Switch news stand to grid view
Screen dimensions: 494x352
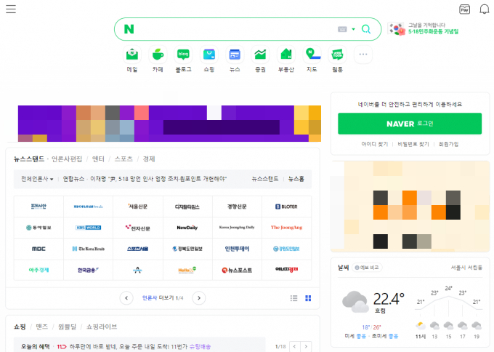point(308,298)
